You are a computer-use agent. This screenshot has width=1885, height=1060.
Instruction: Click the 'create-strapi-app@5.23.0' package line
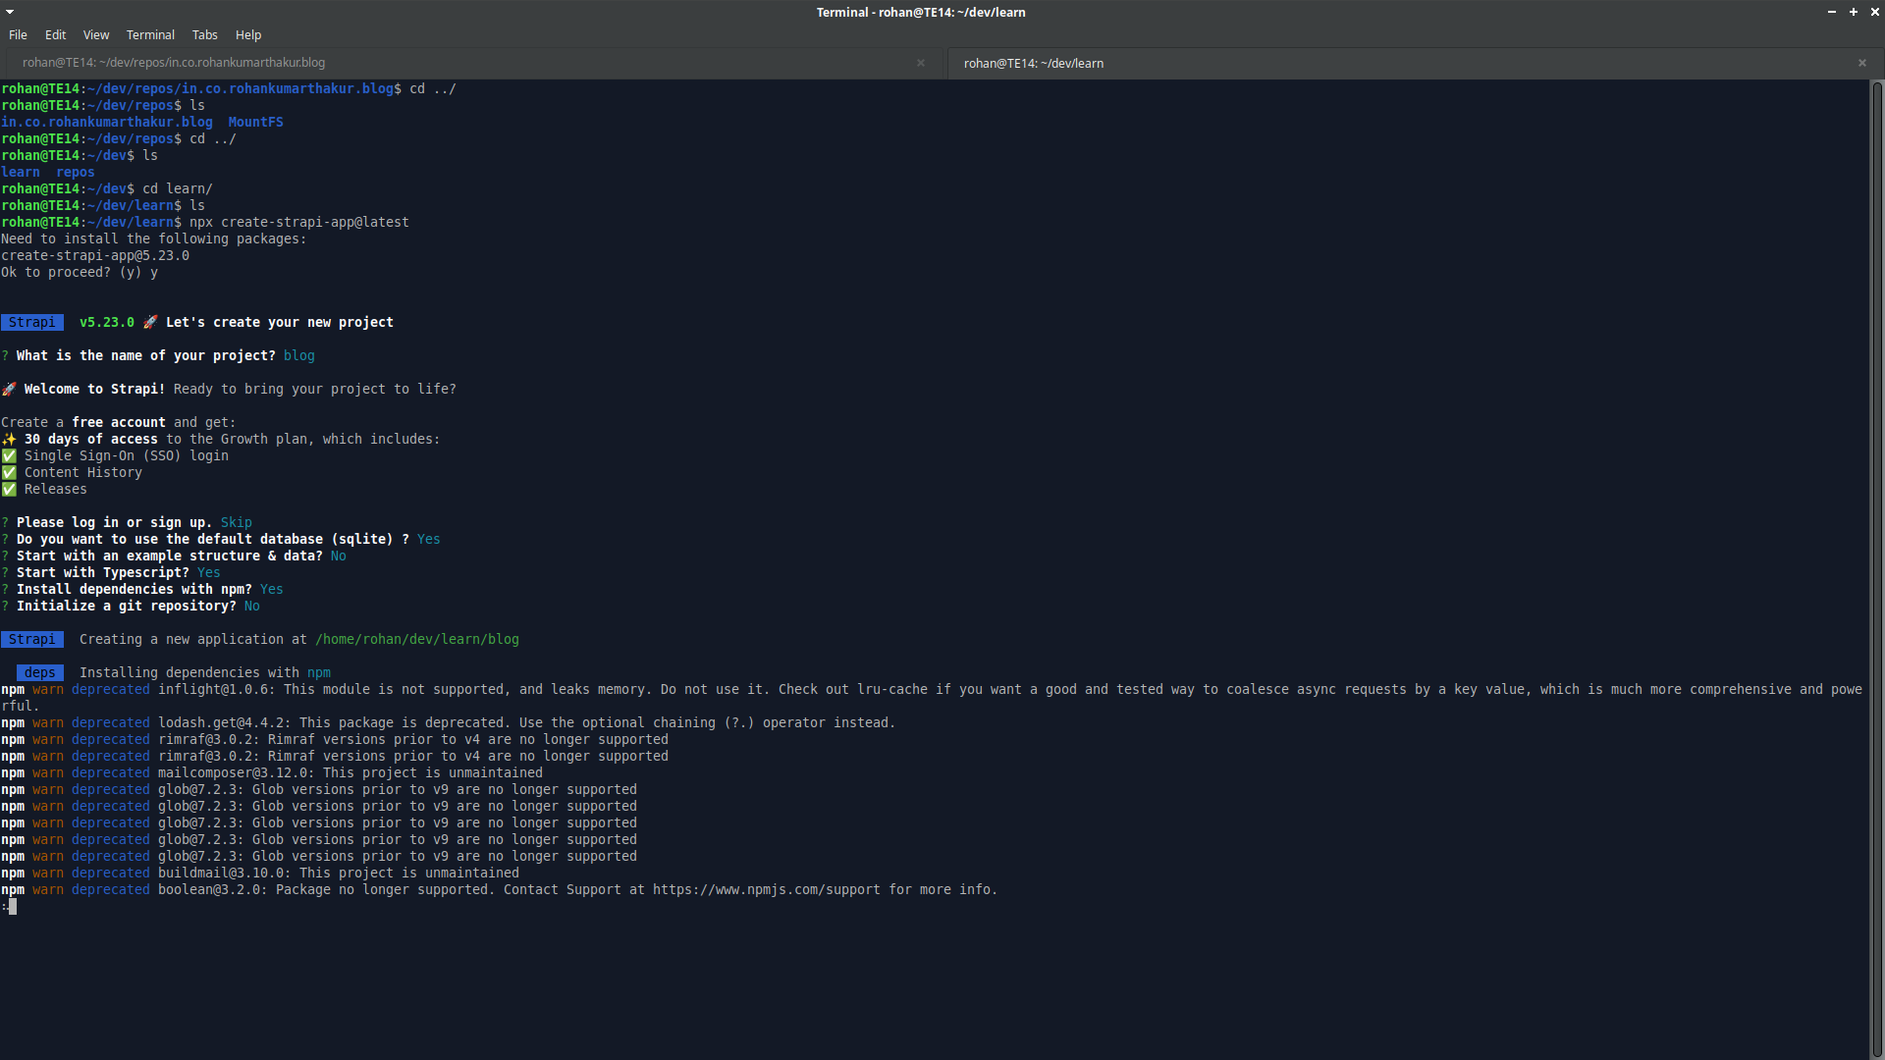[95, 255]
